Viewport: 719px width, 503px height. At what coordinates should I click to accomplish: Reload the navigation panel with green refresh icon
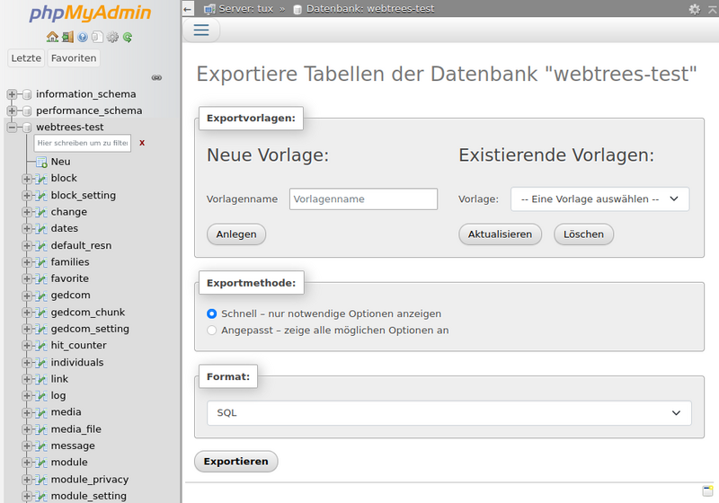(x=128, y=37)
